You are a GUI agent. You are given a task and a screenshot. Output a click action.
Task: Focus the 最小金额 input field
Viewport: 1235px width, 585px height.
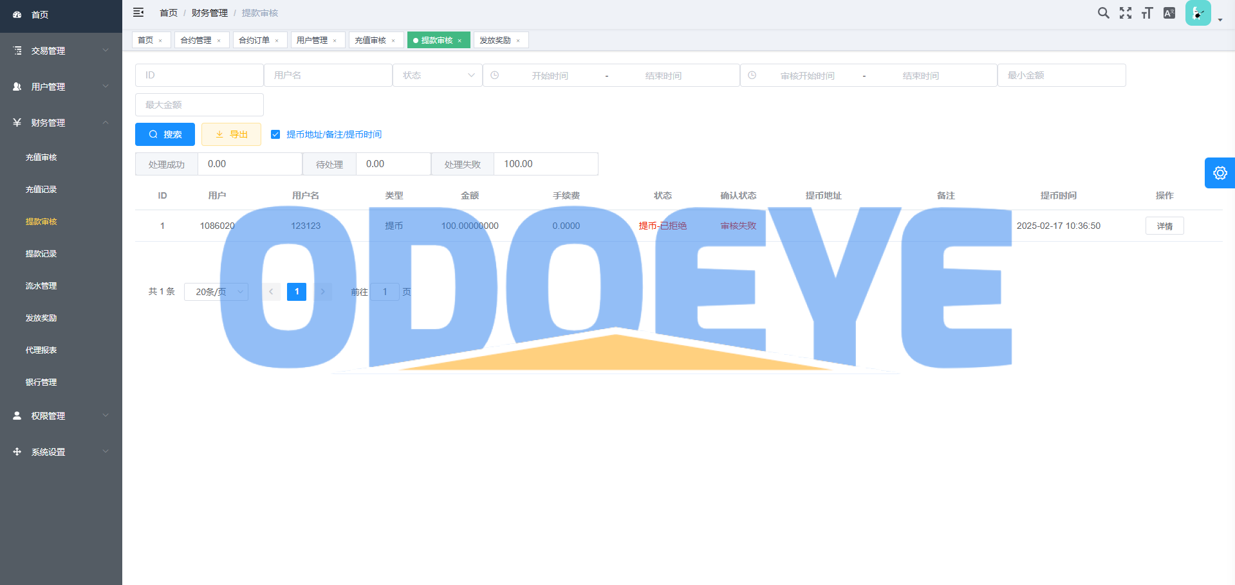(1062, 75)
